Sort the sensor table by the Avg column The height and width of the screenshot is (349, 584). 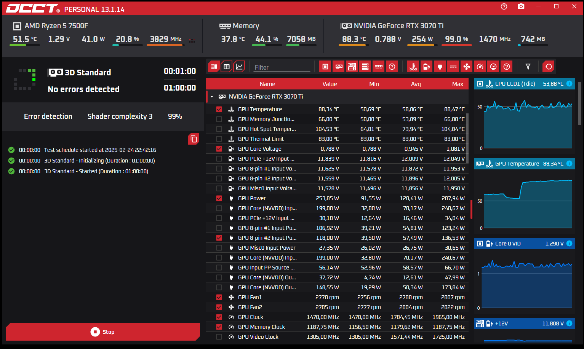click(x=416, y=84)
